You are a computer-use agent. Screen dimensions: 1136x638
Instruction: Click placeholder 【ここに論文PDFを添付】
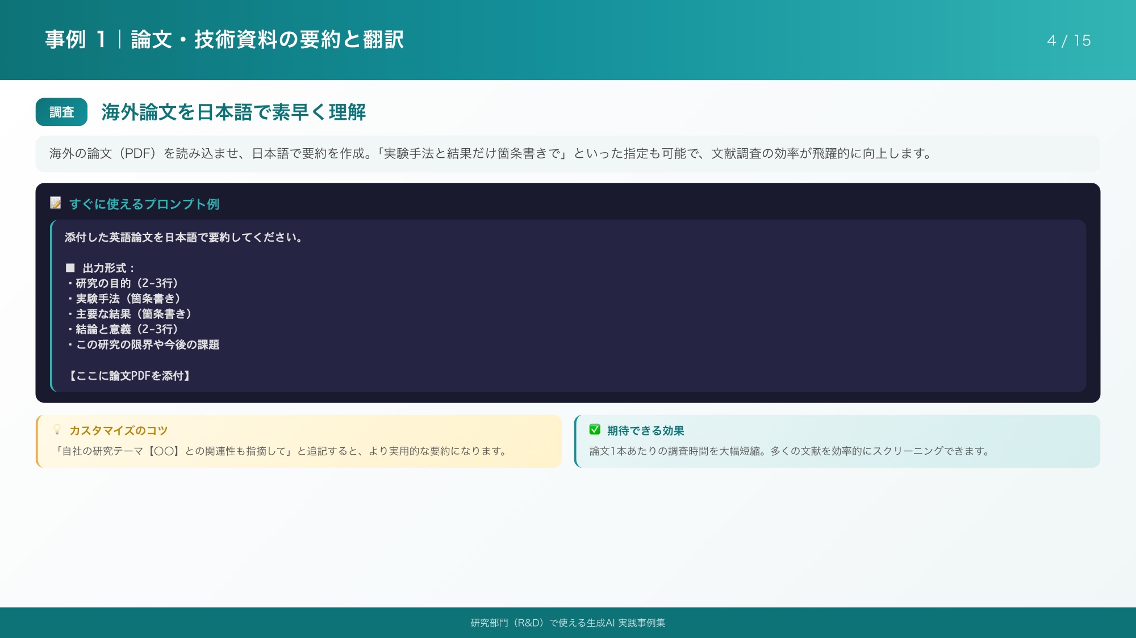[129, 376]
